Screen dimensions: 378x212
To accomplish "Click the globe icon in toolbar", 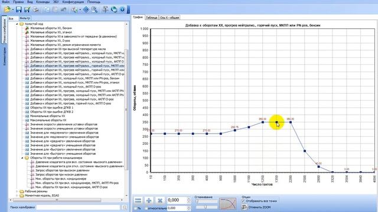I will coord(114,9).
